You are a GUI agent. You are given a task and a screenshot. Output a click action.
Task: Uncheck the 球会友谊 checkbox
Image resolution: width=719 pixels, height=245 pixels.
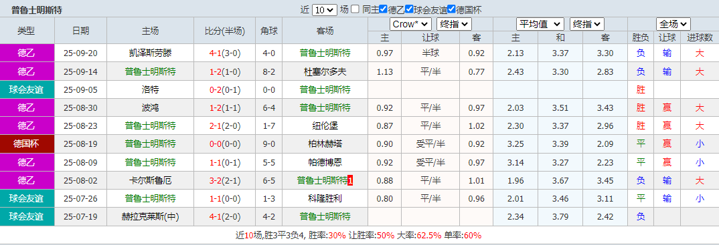coord(409,9)
